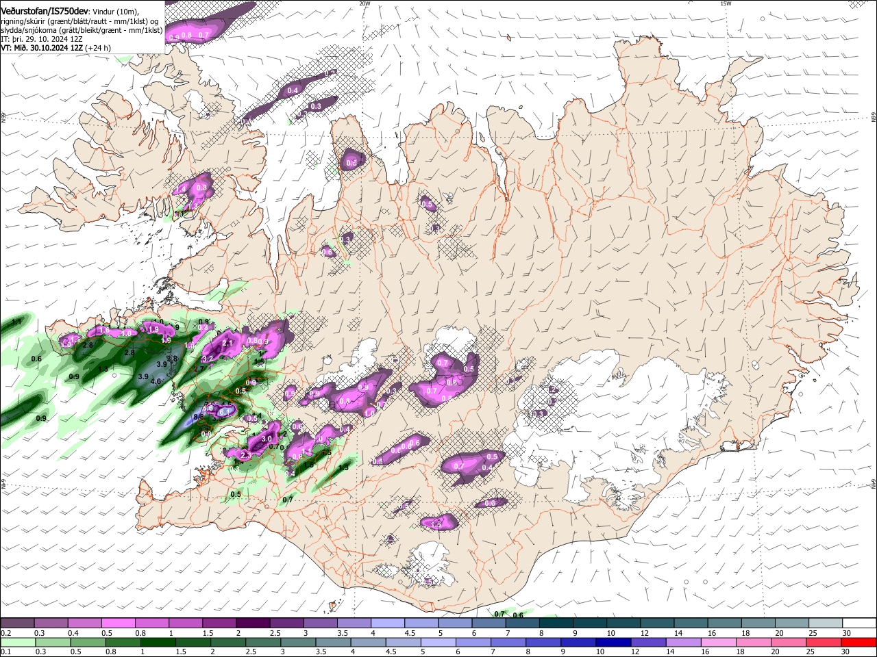This screenshot has width=877, height=657.
Task: Click the 6.1 precipitation value on map
Action: click(224, 411)
